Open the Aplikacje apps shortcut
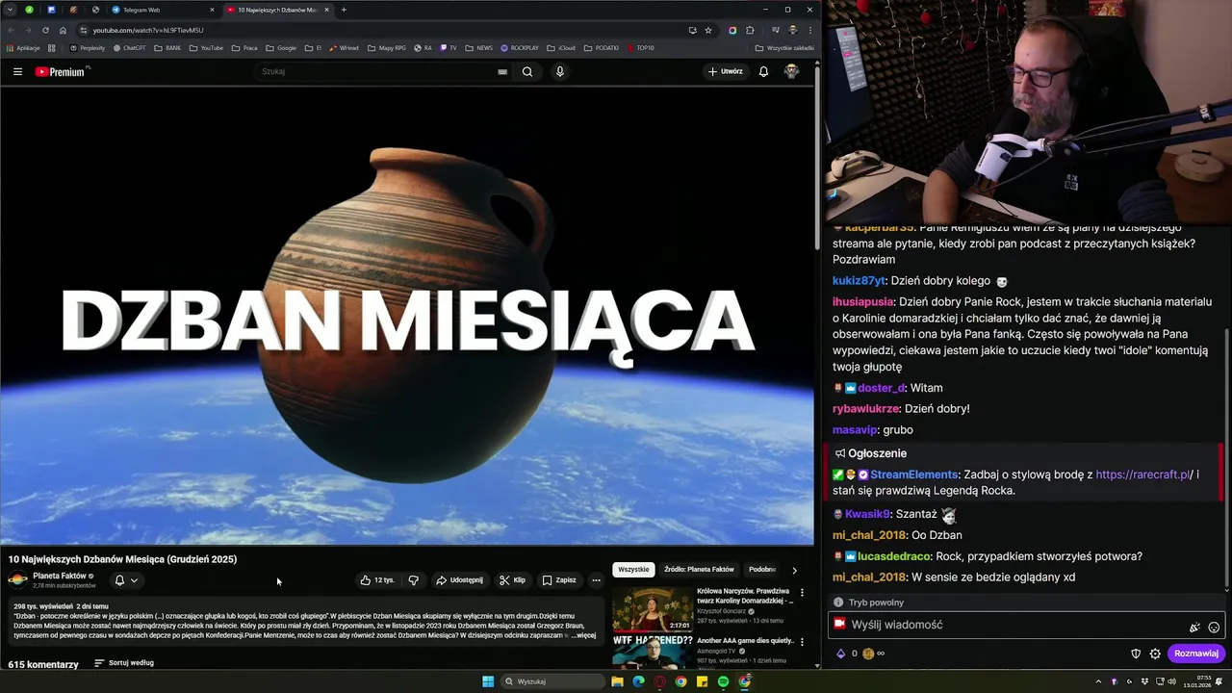1232x693 pixels. tap(23, 48)
